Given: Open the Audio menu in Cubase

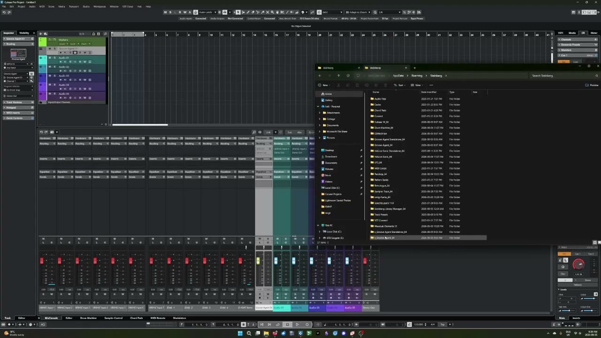Looking at the screenshot, I should pos(32,7).
